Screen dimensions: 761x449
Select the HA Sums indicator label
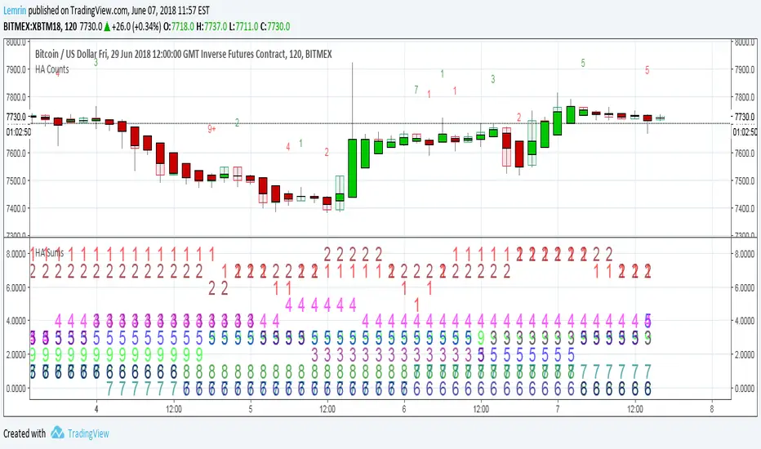point(49,253)
